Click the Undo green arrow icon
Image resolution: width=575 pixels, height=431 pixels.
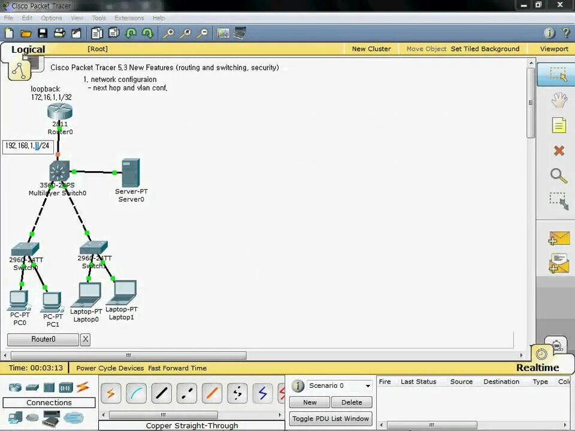point(131,34)
